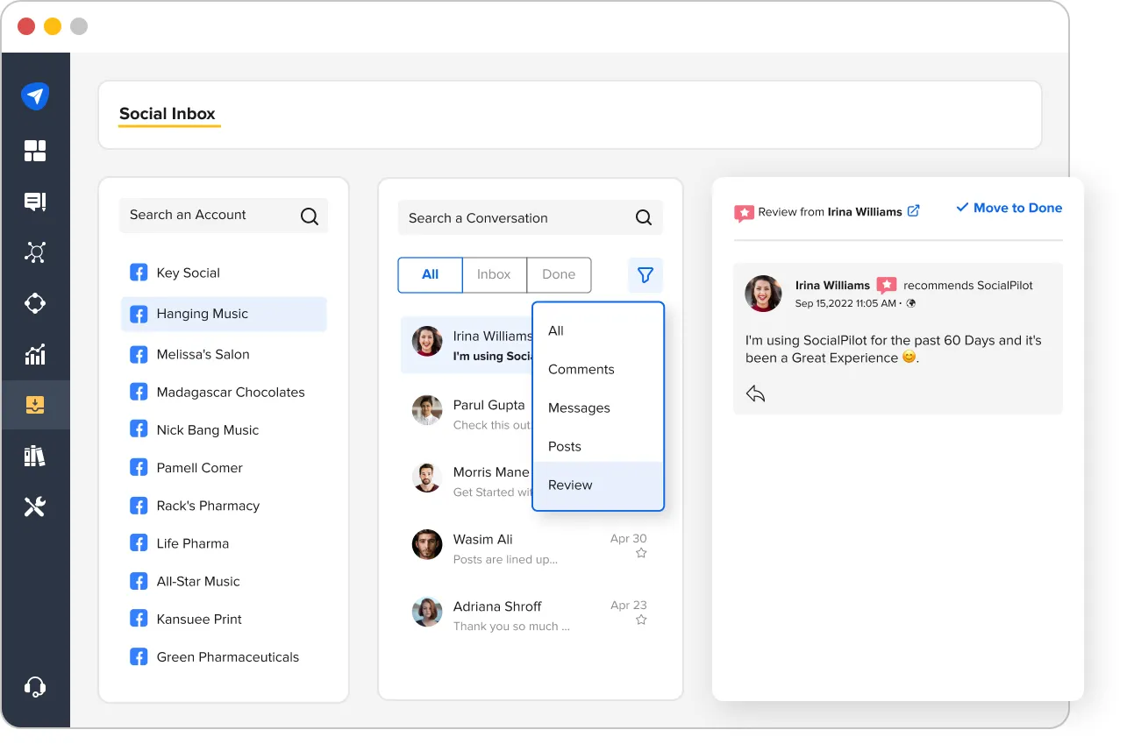Select the Melissa's Salon account
This screenshot has height=744, width=1127.
pos(224,354)
